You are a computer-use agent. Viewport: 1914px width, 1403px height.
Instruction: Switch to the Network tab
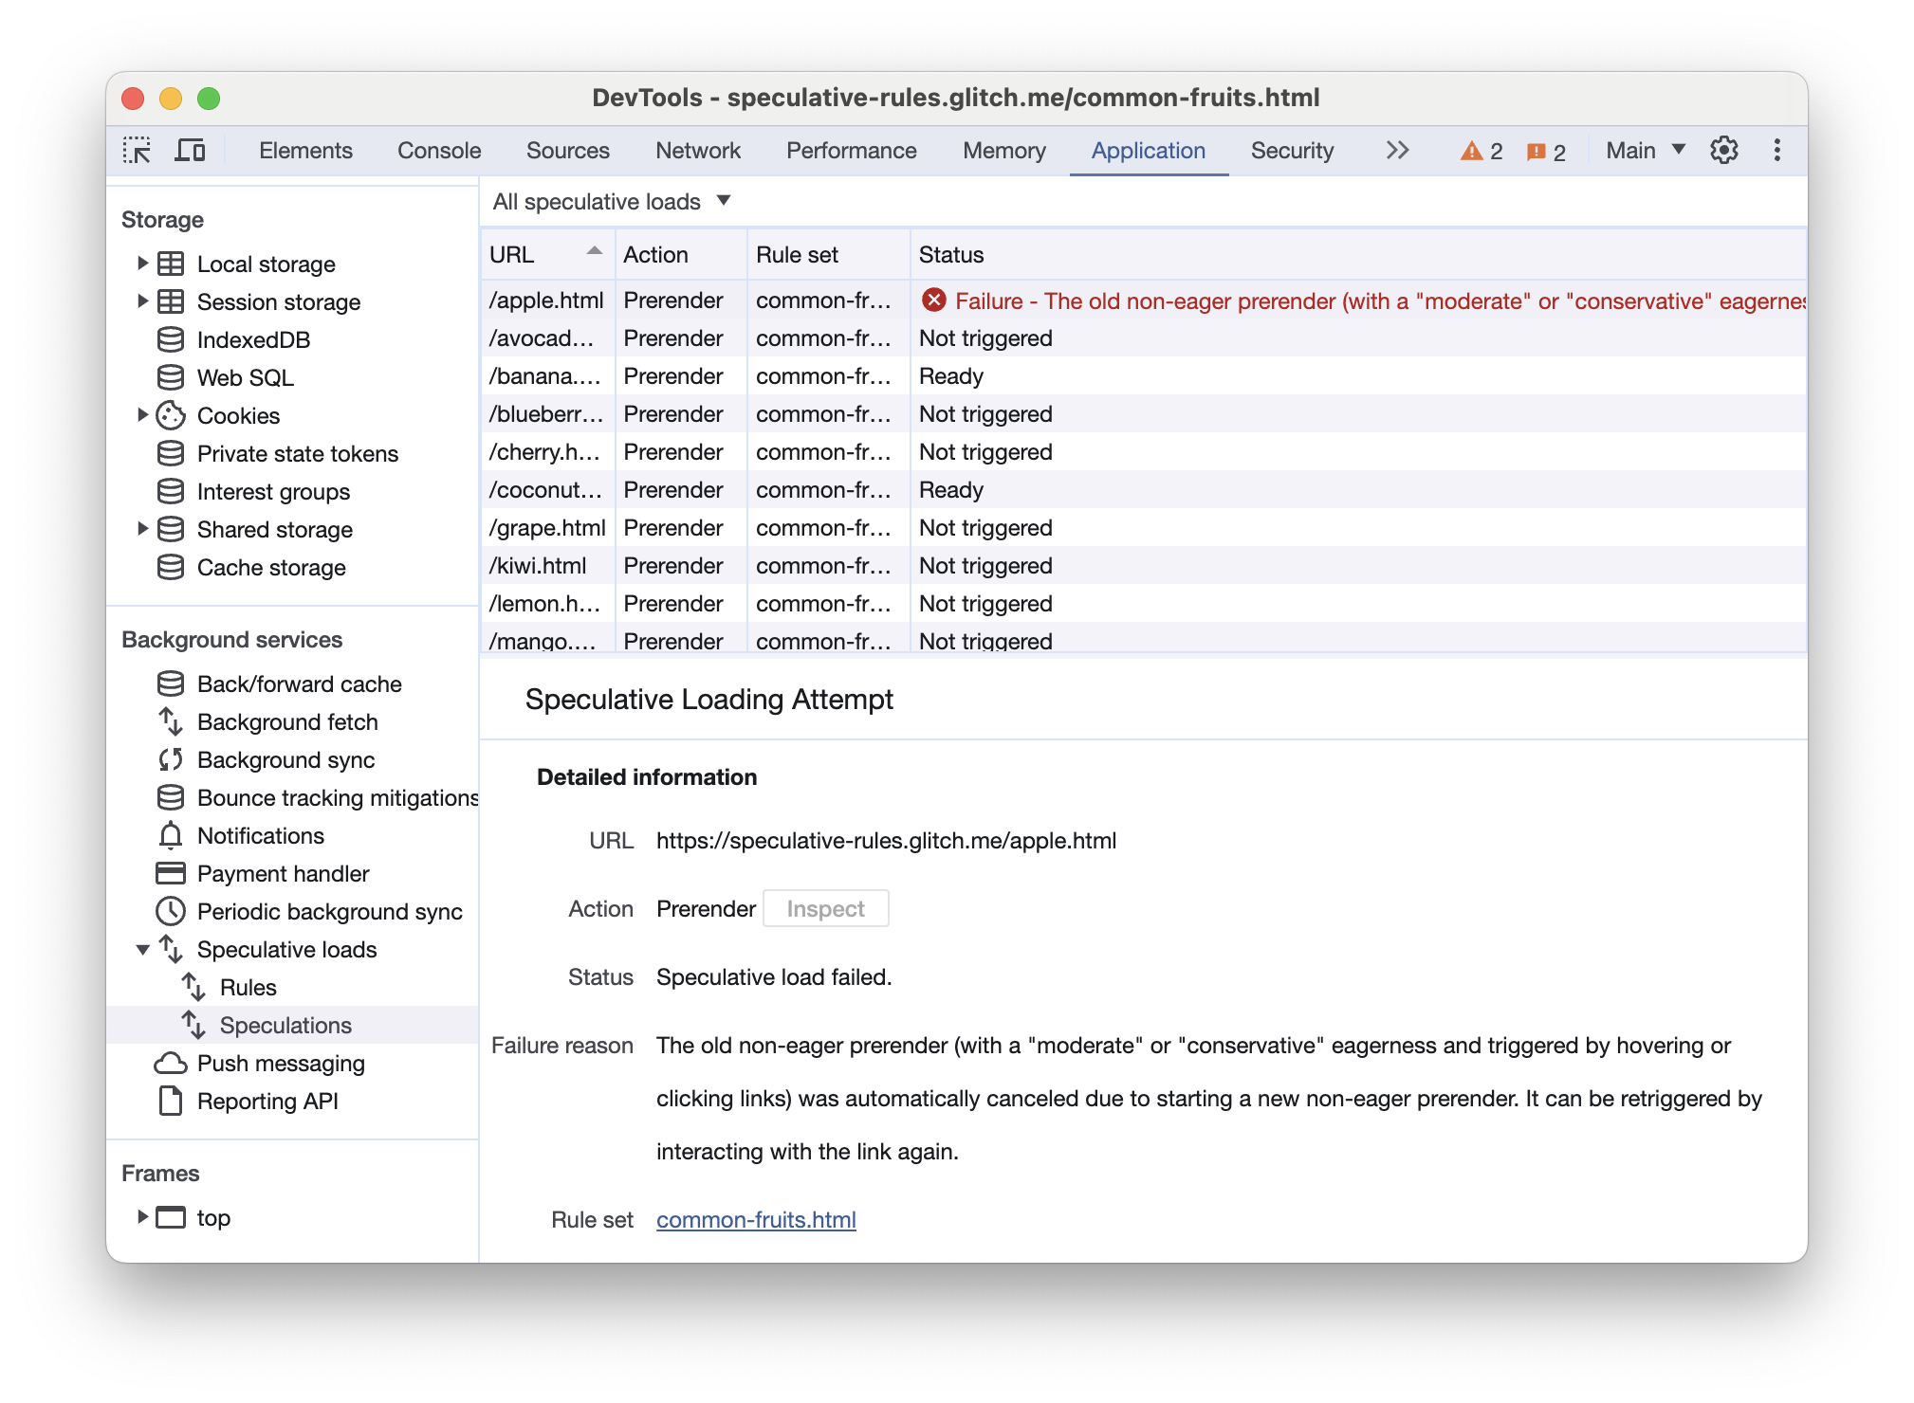tap(697, 150)
